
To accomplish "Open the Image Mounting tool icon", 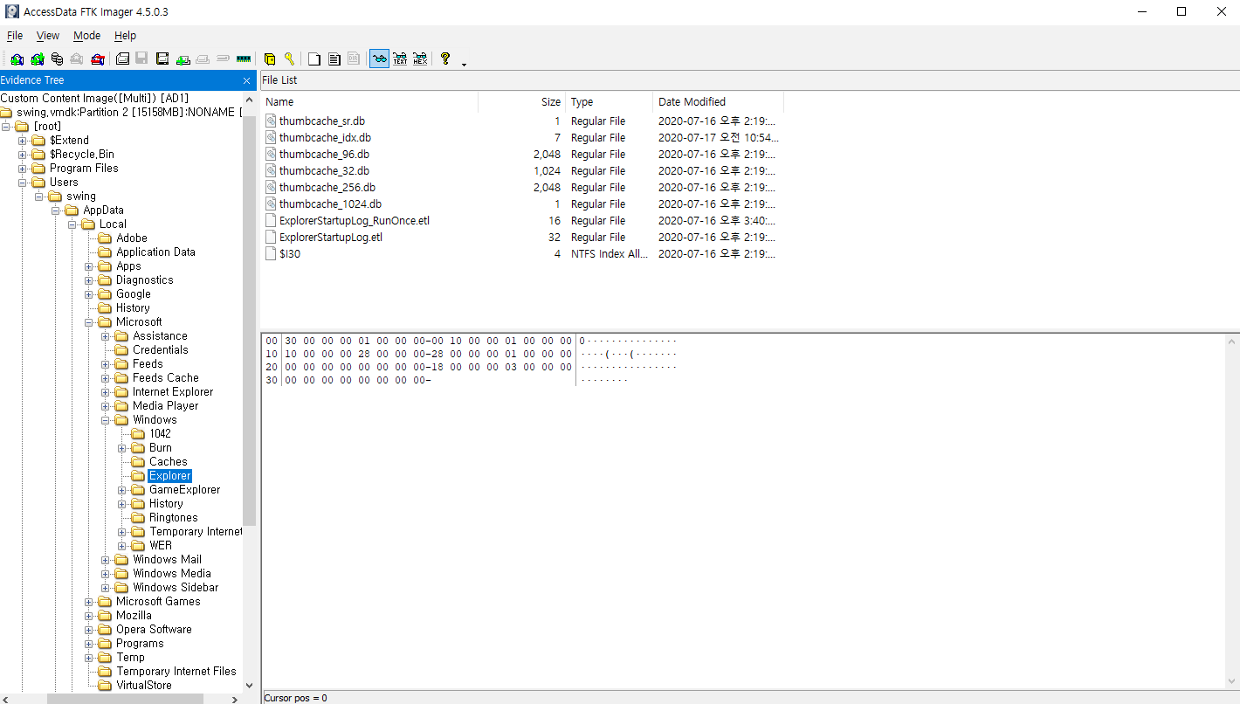I will [x=58, y=59].
